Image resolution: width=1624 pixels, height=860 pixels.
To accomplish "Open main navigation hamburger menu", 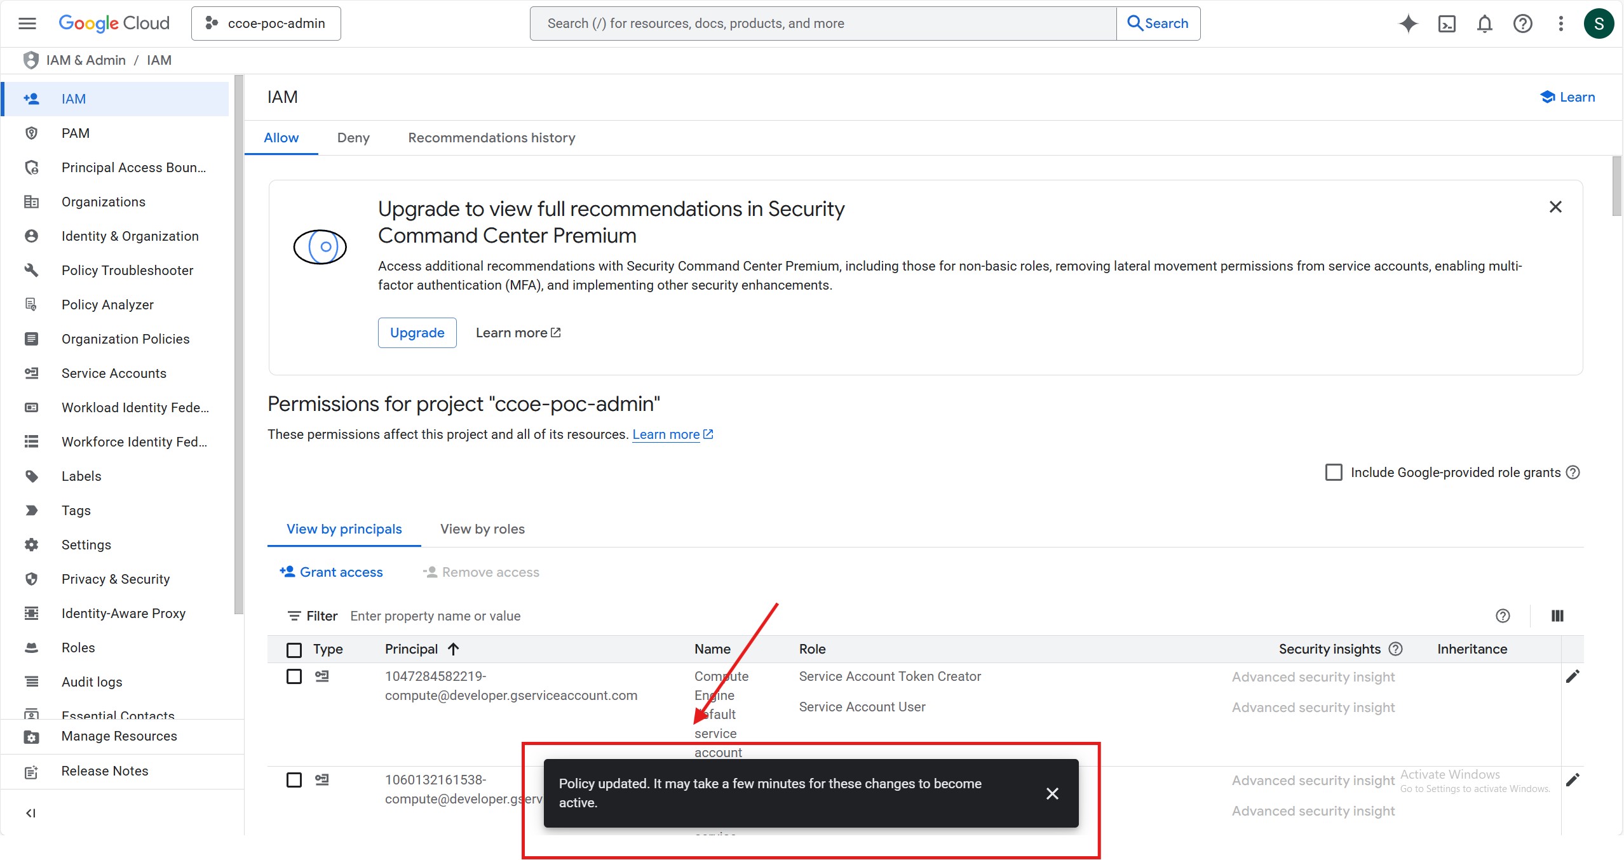I will [x=27, y=24].
